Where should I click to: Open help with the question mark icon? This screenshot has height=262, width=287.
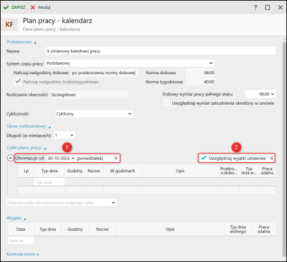click(x=255, y=7)
